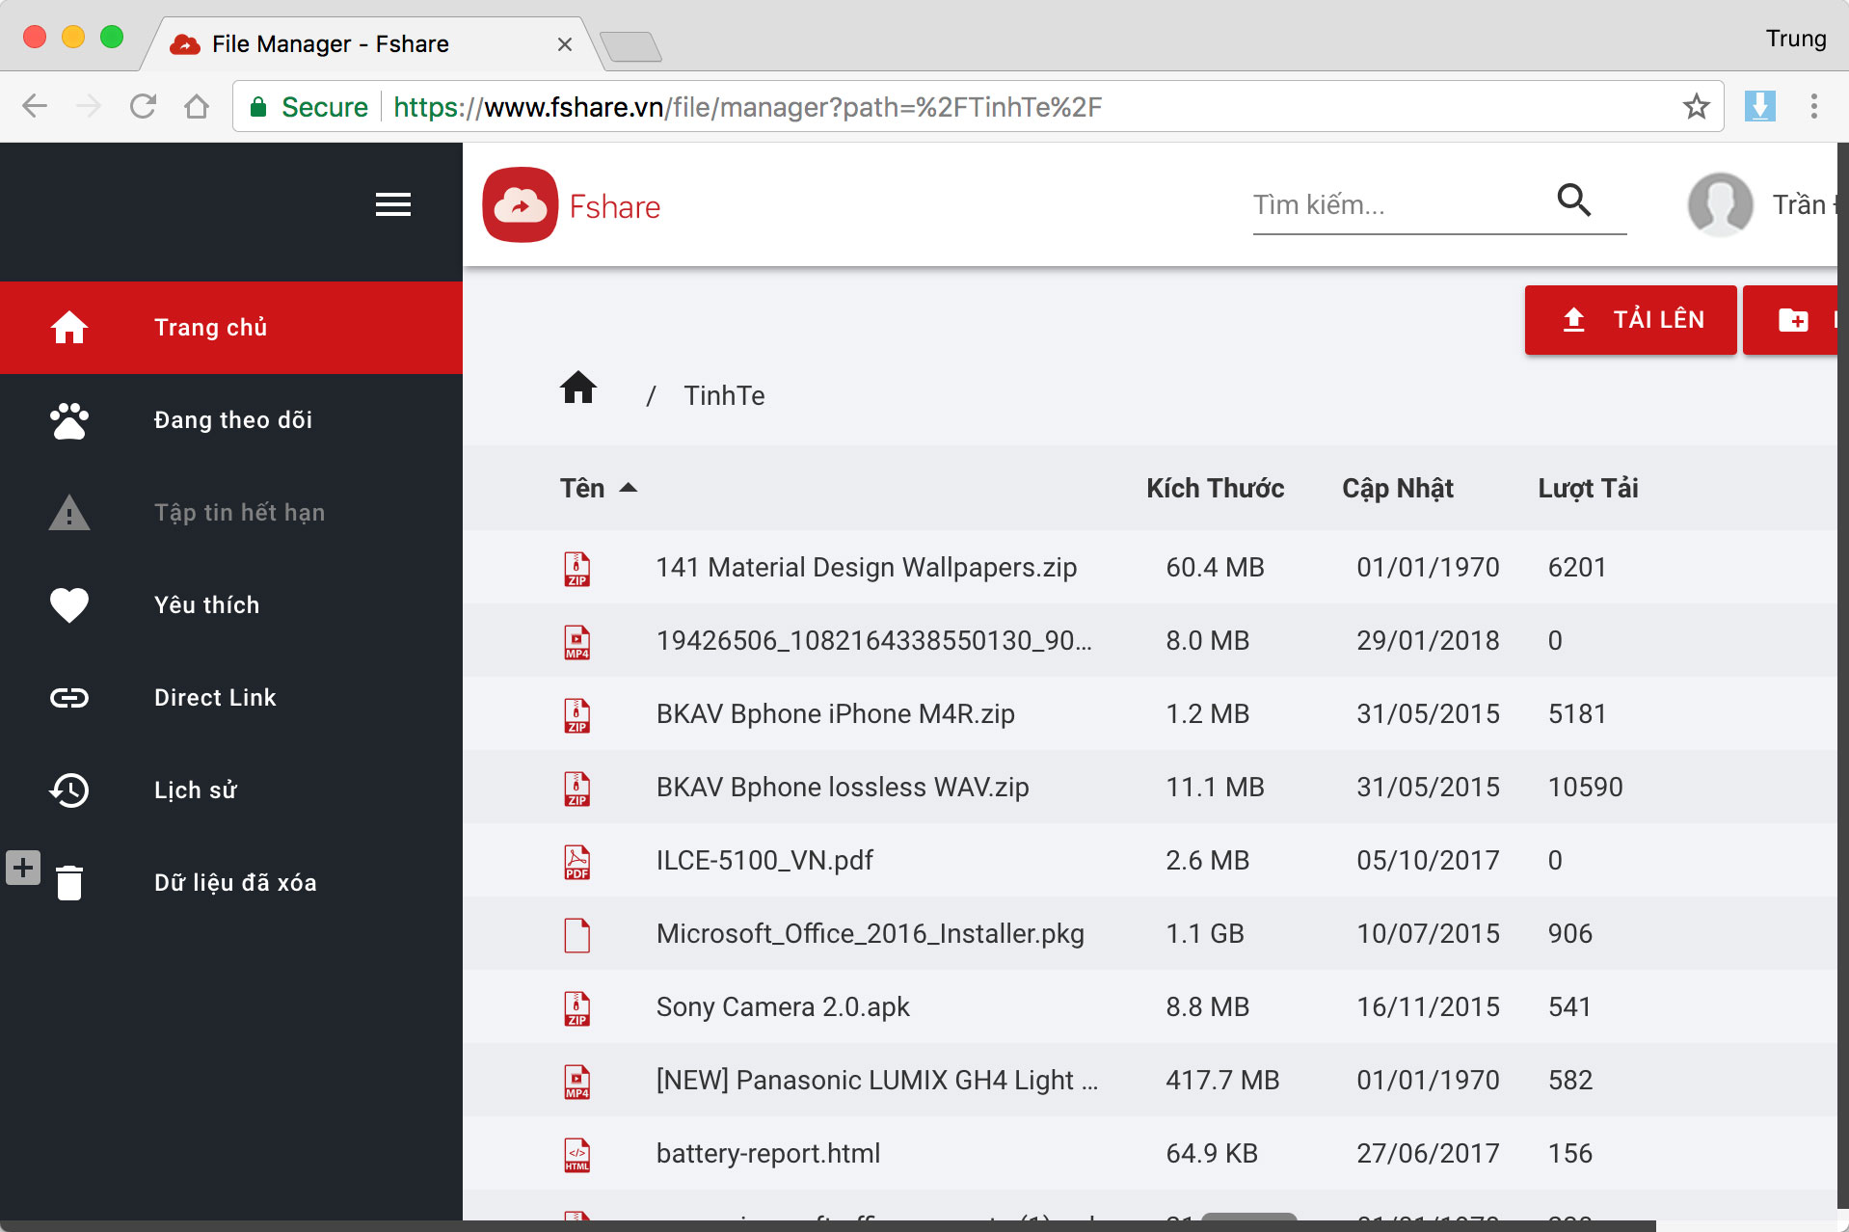This screenshot has height=1232, width=1849.
Task: Open Dữ liệu đã xóa menu item
Action: [x=231, y=883]
